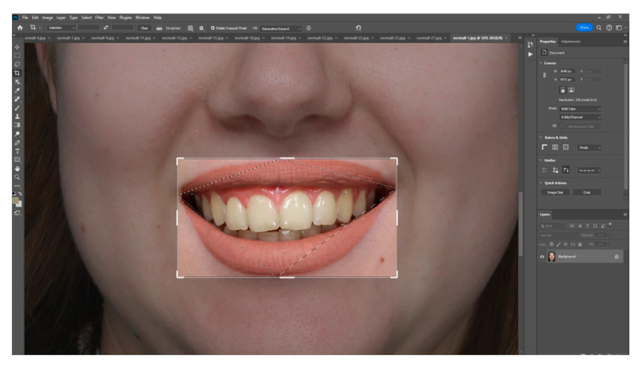Switch to the Adjustments tab
The width and height of the screenshot is (641, 369).
tap(570, 41)
